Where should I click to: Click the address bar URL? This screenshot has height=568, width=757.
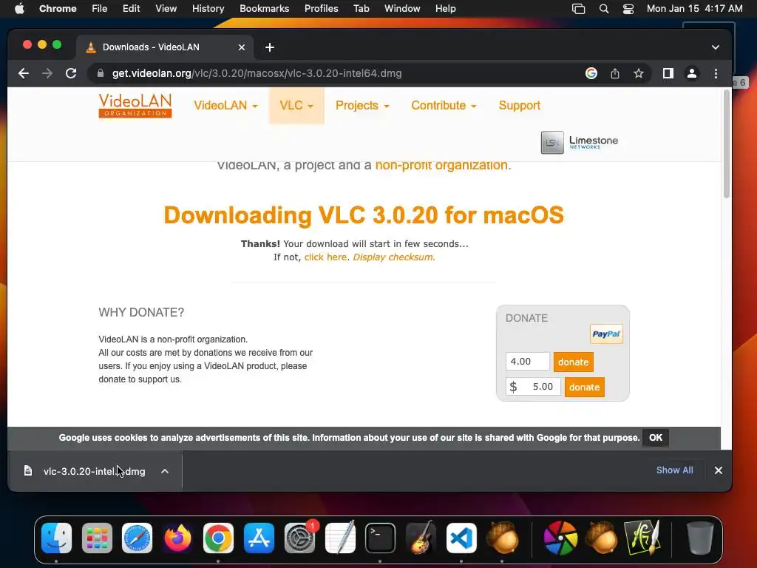[x=257, y=73]
